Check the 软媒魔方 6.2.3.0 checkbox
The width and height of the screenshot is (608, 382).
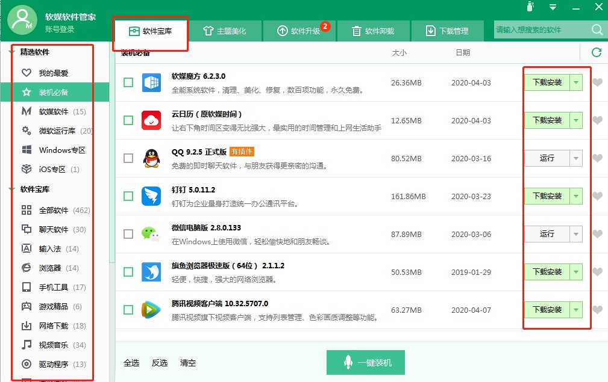tap(128, 82)
